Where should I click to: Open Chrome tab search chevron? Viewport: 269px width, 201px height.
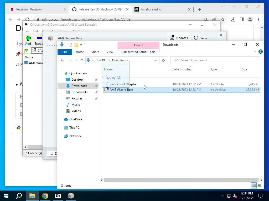tap(222, 7)
